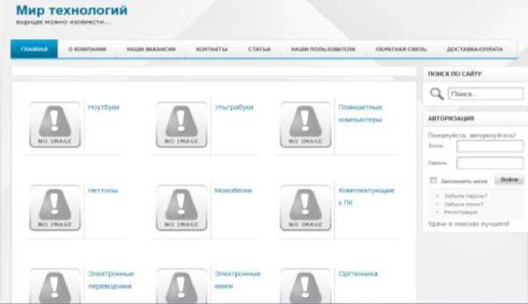Open Наши пользователи menu item
This screenshot has width=528, height=304.
click(323, 49)
